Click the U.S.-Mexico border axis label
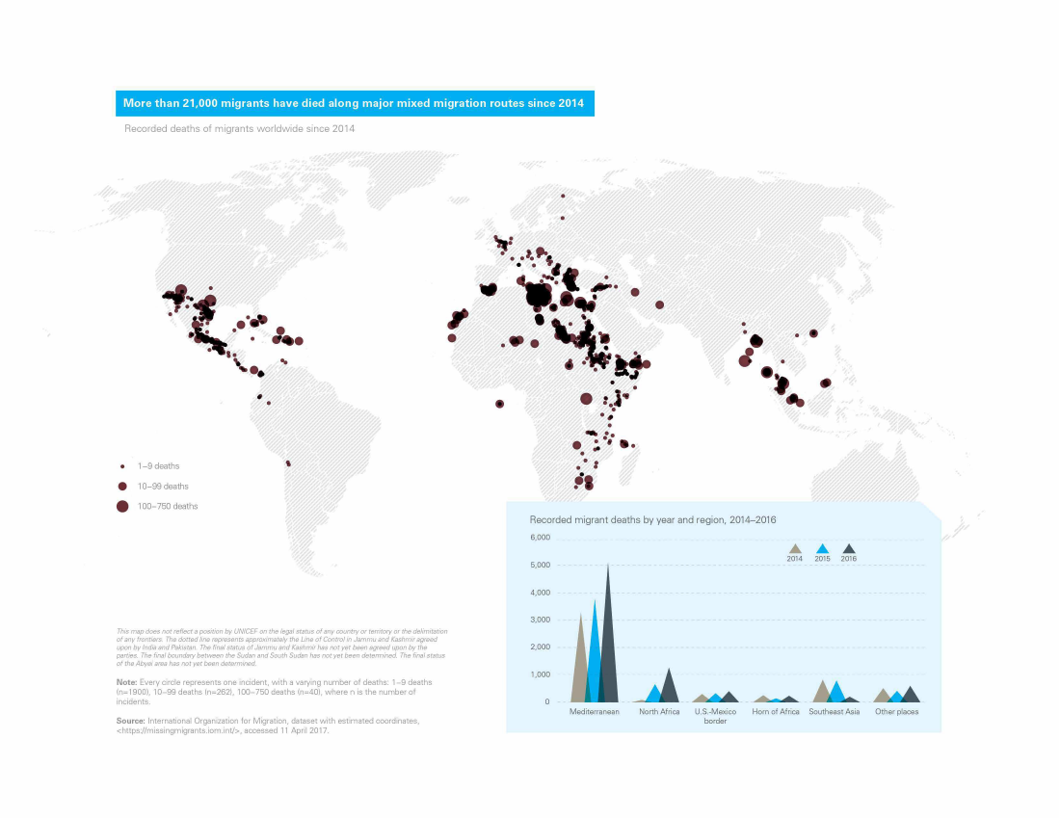This screenshot has height=819, width=1060. (715, 716)
